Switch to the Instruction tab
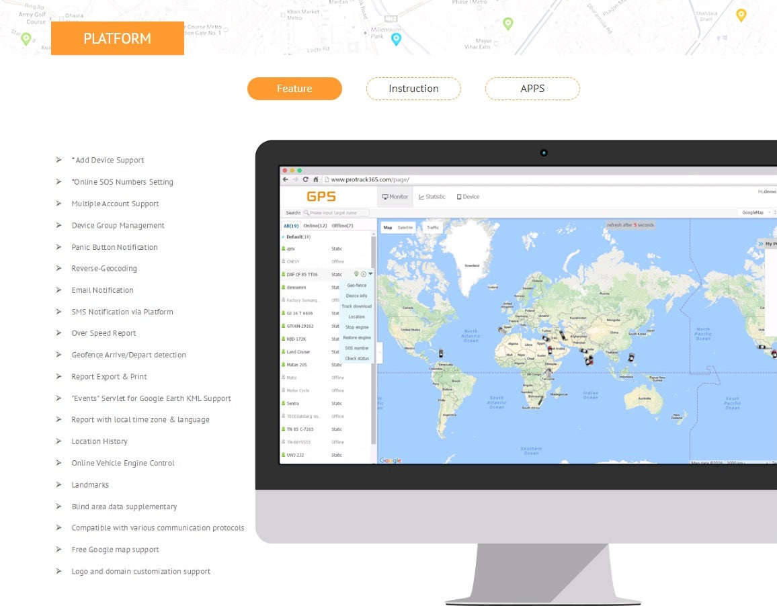Viewport: 777px width, 606px height. coord(413,88)
